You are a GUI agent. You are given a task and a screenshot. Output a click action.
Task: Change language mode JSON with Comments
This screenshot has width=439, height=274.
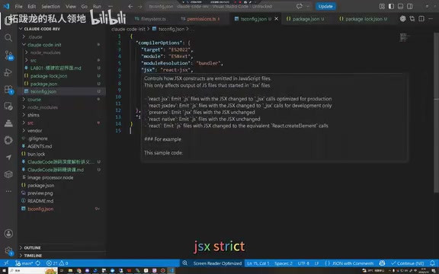[349, 263]
